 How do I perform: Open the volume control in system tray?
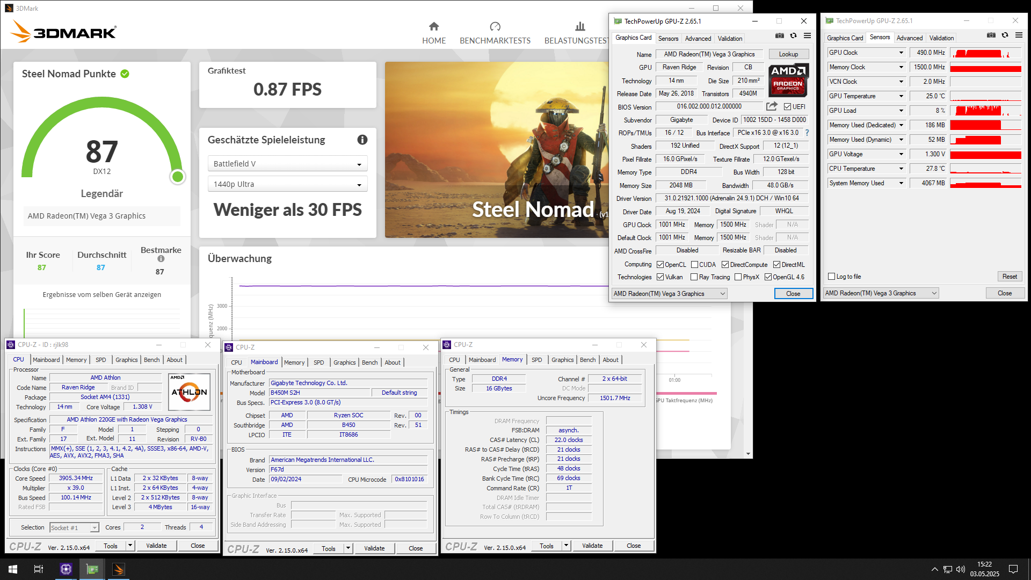click(x=961, y=569)
